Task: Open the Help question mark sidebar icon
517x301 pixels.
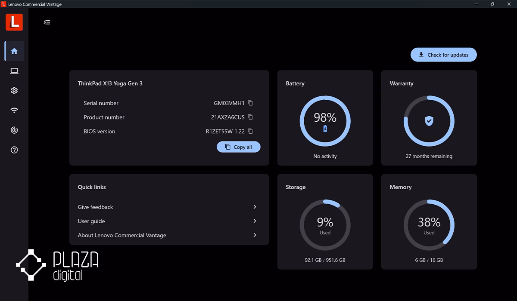Action: point(14,150)
